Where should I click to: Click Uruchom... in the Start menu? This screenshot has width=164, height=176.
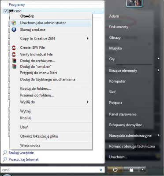(118, 157)
